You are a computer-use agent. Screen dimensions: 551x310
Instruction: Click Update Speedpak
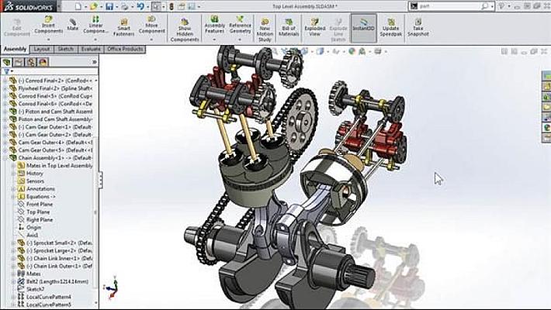click(x=391, y=27)
